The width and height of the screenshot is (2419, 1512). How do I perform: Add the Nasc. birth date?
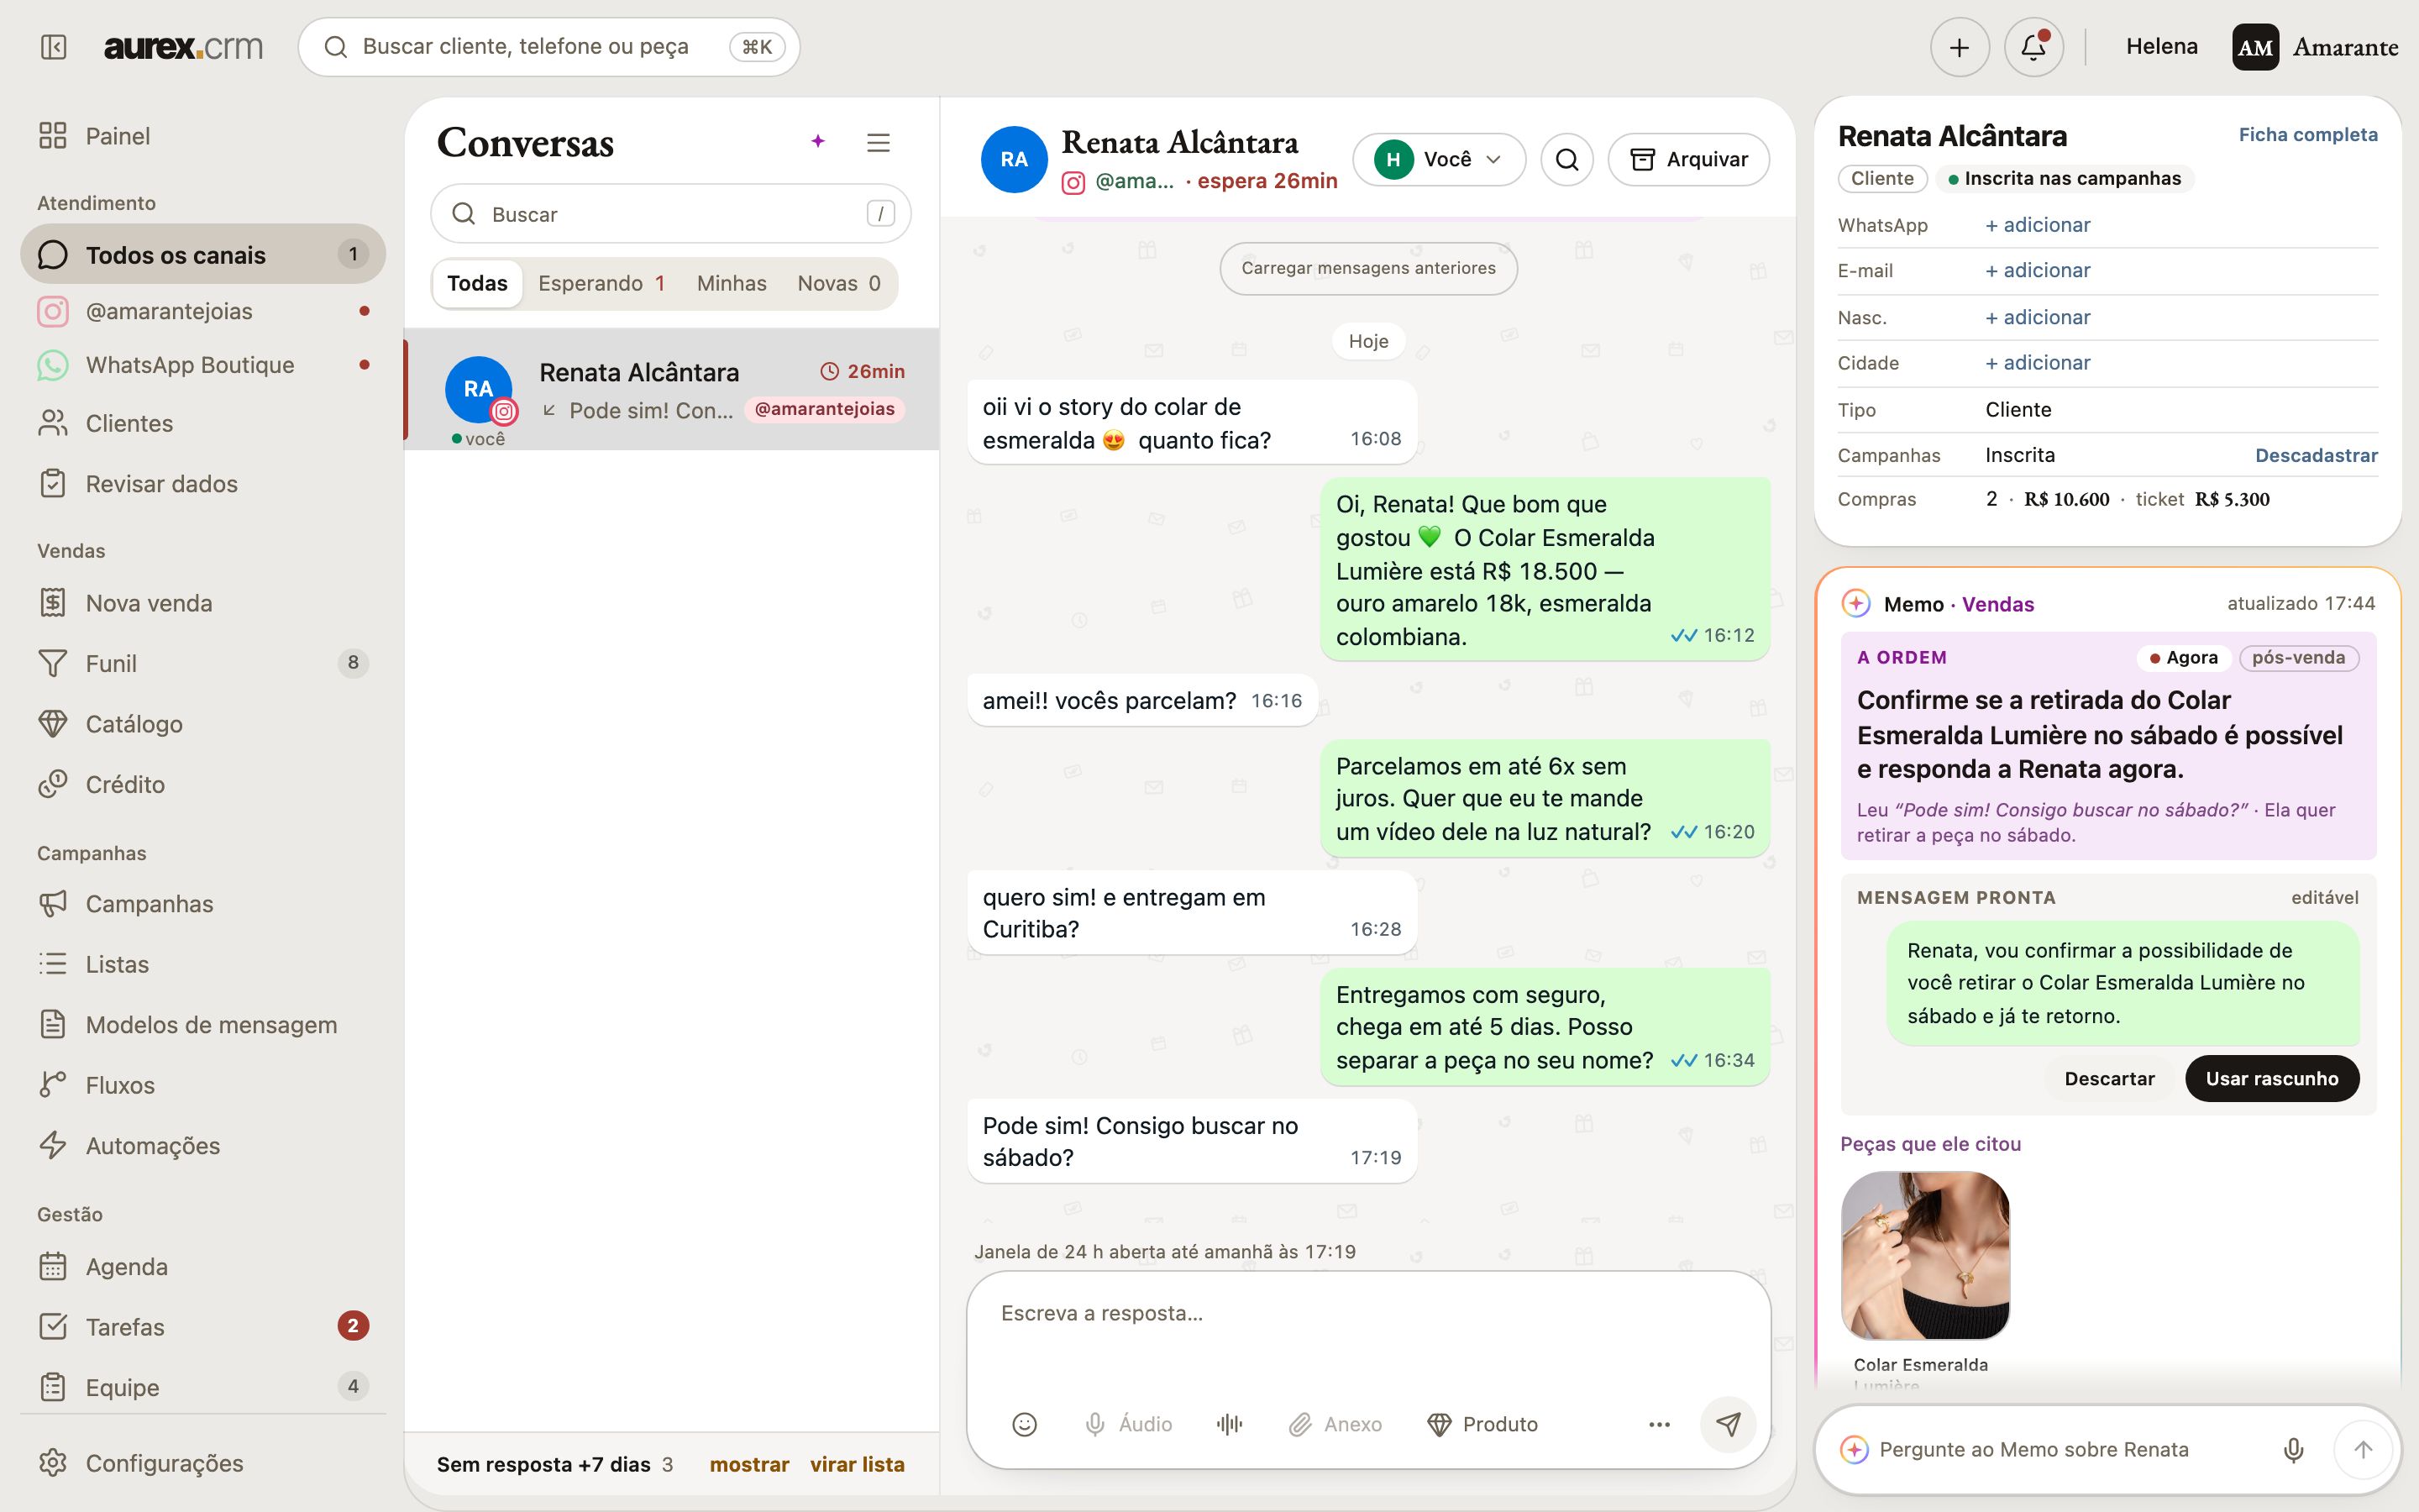coord(2037,317)
